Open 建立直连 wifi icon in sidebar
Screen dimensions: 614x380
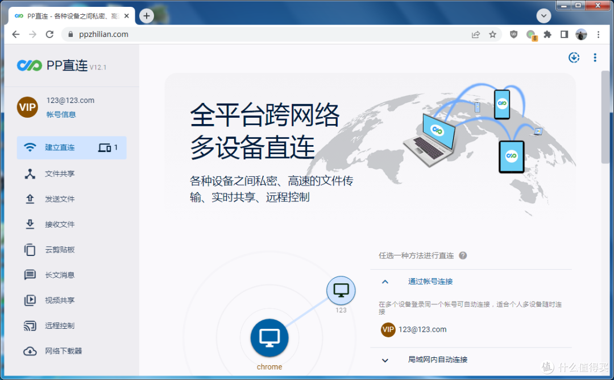click(30, 147)
